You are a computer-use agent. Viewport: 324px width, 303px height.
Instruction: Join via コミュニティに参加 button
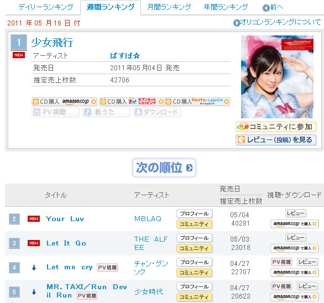(x=276, y=127)
